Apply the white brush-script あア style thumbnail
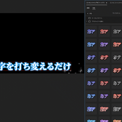122x122 pixels. pos(117,57)
